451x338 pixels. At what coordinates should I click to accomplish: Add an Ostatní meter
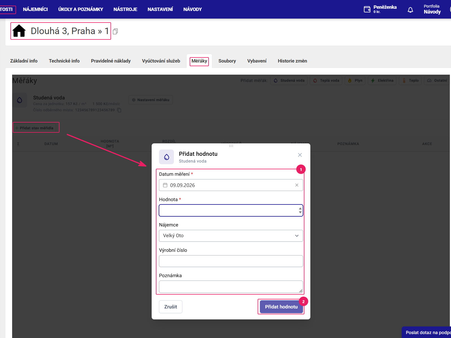coord(437,81)
